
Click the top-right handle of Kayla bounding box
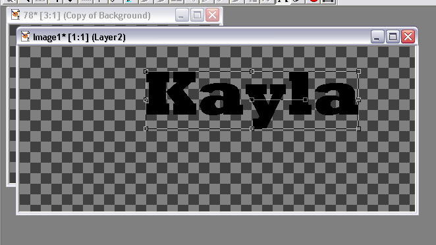(x=359, y=72)
